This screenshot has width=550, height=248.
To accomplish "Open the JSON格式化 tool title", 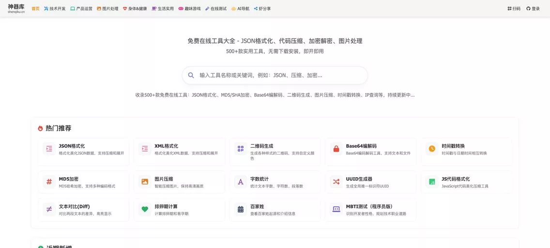I will click(x=72, y=146).
